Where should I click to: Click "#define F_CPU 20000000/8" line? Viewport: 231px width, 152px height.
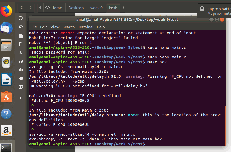60,101
